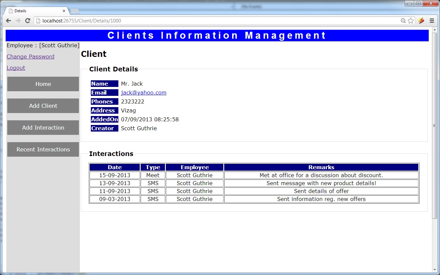Click the Employee column header
The width and height of the screenshot is (440, 275).
click(195, 167)
